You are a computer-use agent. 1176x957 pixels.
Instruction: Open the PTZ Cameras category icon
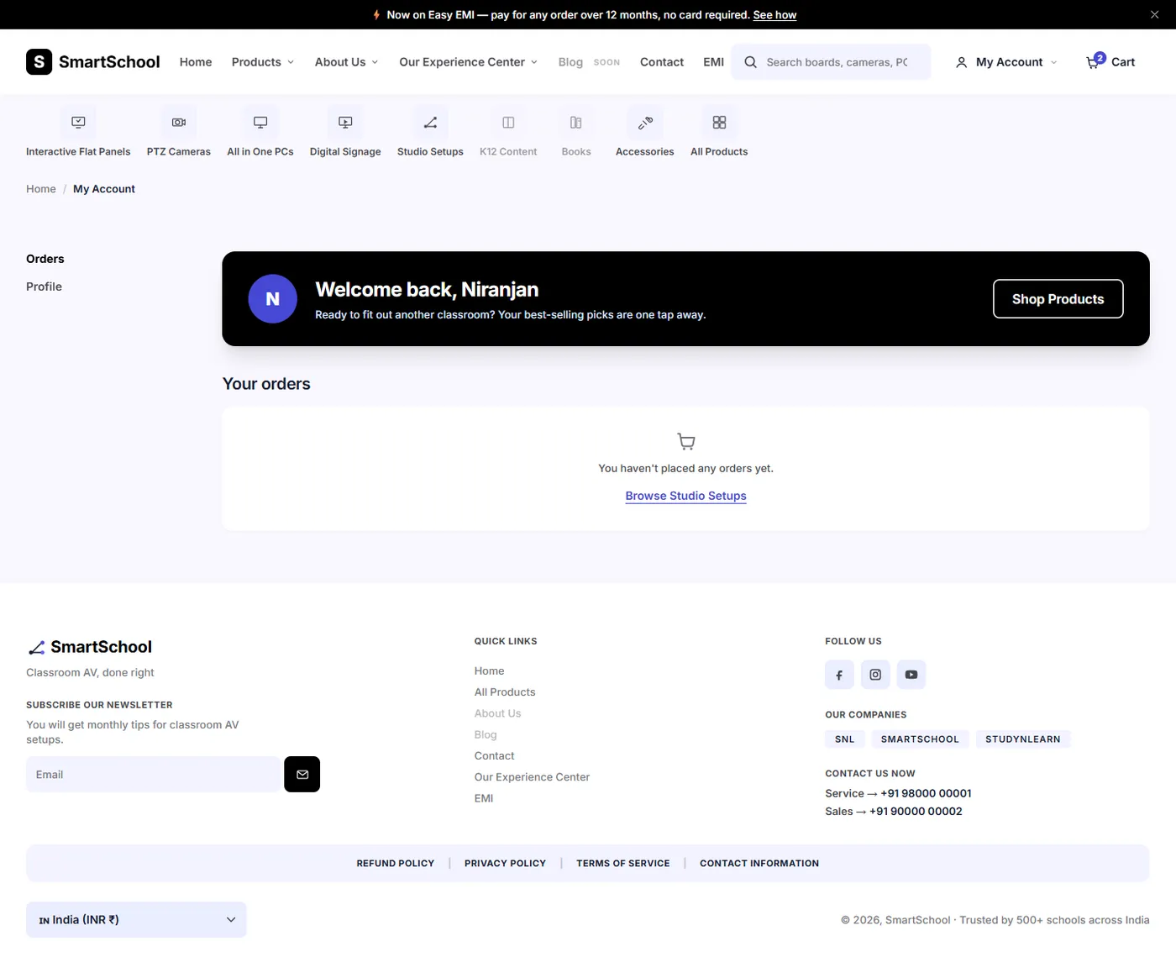(x=179, y=123)
